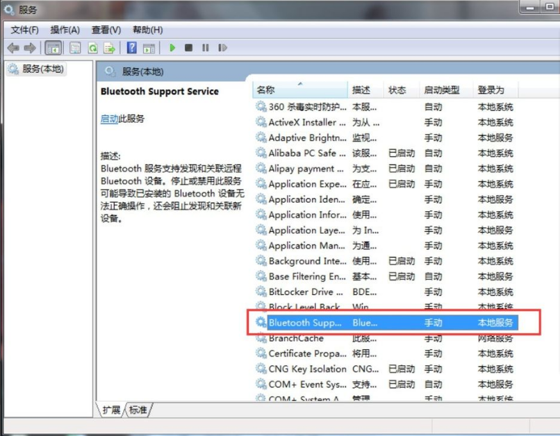This screenshot has height=436, width=560.
Task: Open the 操作(A) menu
Action: pos(65,30)
